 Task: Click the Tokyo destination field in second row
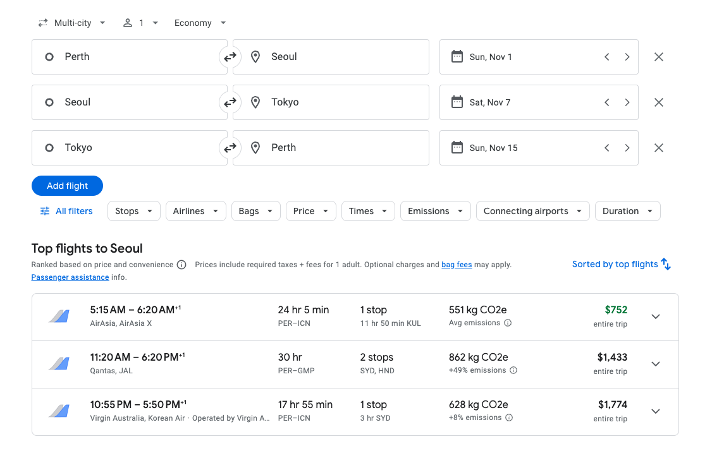click(x=331, y=102)
